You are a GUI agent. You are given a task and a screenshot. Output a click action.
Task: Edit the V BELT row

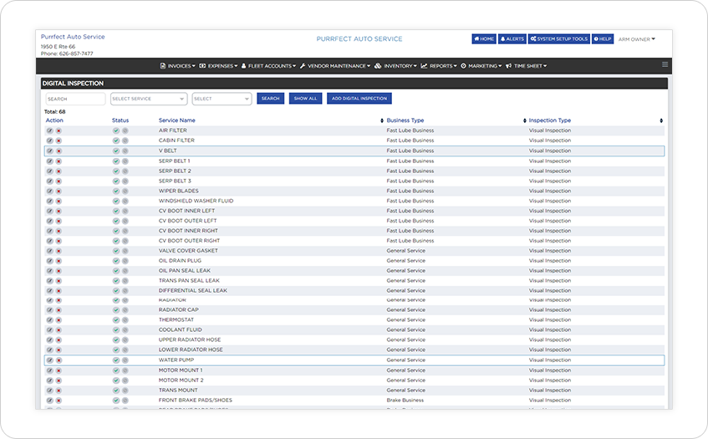pos(49,151)
